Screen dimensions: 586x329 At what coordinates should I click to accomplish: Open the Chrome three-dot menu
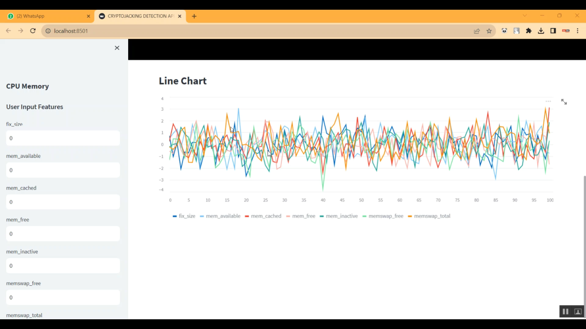577,31
